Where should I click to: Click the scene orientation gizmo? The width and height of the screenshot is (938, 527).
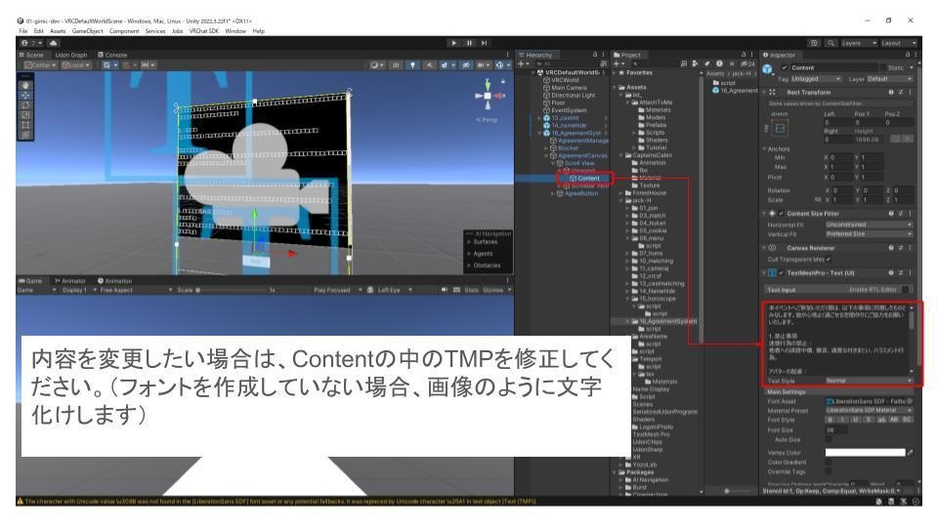tap(489, 96)
